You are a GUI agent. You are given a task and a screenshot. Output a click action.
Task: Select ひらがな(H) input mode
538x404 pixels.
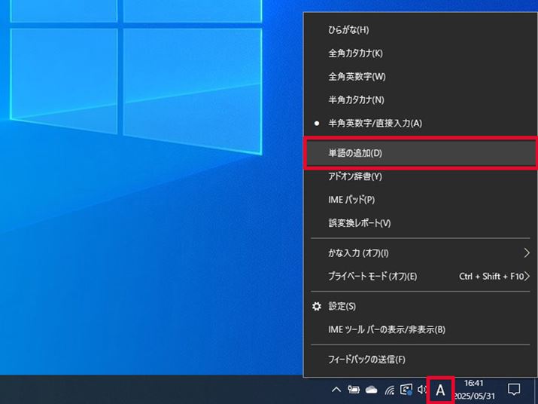pos(348,30)
